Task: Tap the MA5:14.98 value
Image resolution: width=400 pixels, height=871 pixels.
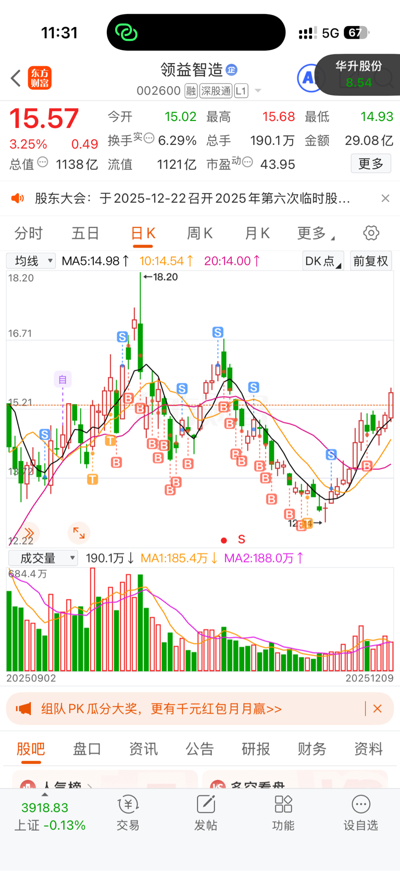Action: tap(95, 261)
